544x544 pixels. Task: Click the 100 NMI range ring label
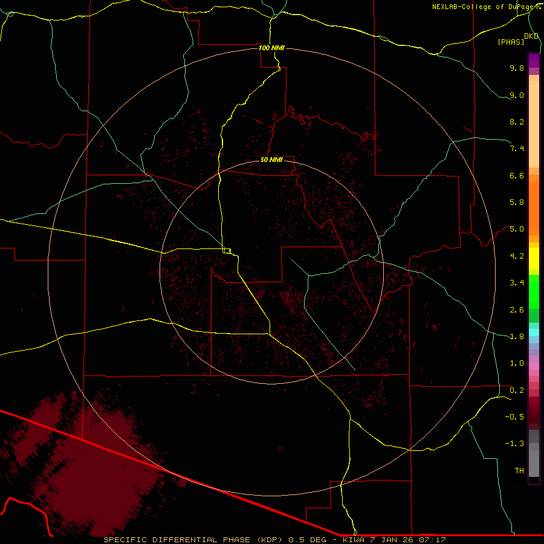pyautogui.click(x=271, y=48)
